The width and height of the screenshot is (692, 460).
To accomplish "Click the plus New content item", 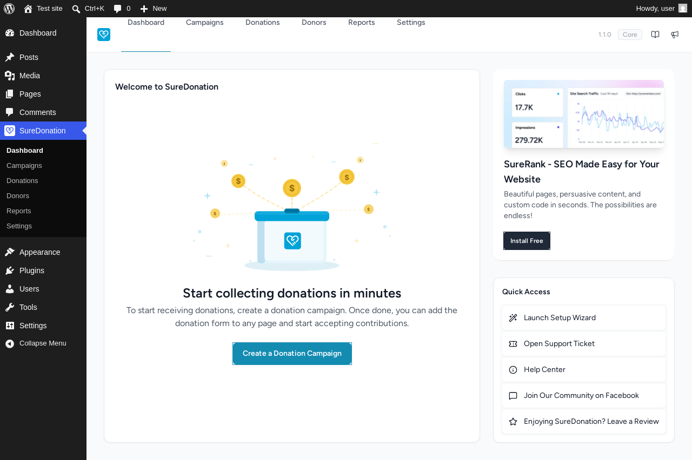I will point(153,9).
